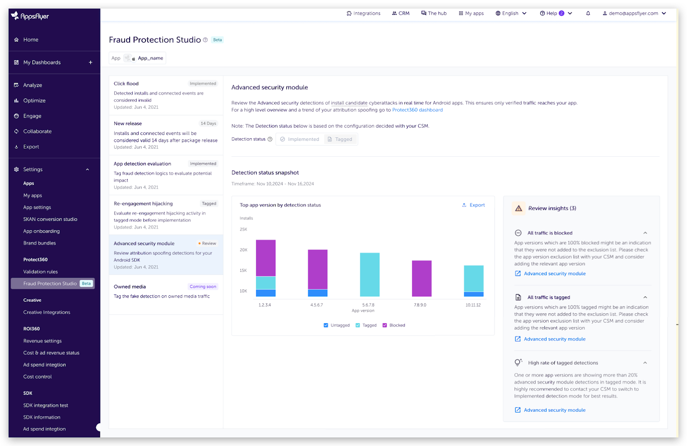The height and width of the screenshot is (446, 687).
Task: Open the Re-engagement hijacking item
Action: pyautogui.click(x=166, y=215)
